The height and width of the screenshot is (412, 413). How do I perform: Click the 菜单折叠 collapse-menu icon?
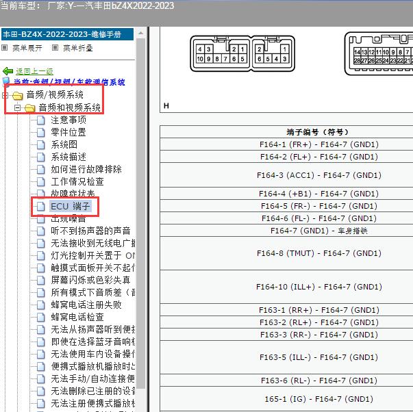55,48
